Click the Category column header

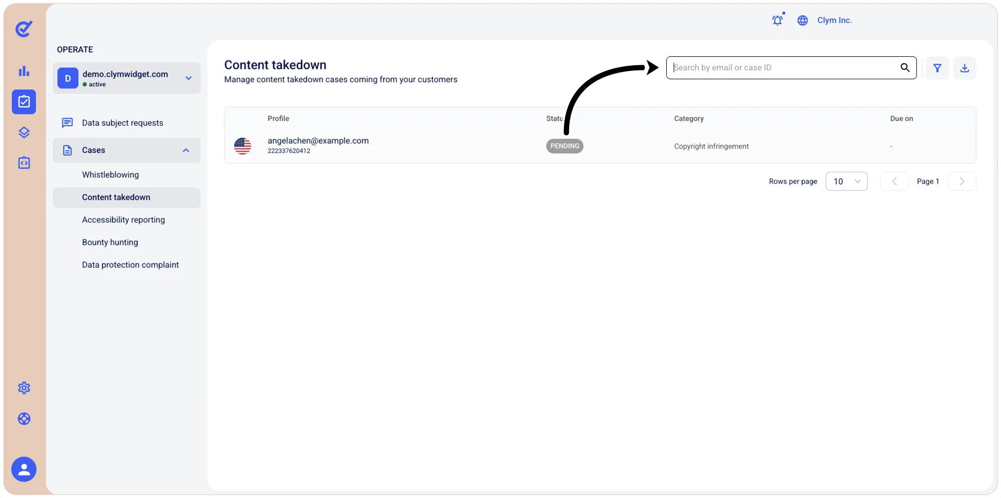point(689,119)
